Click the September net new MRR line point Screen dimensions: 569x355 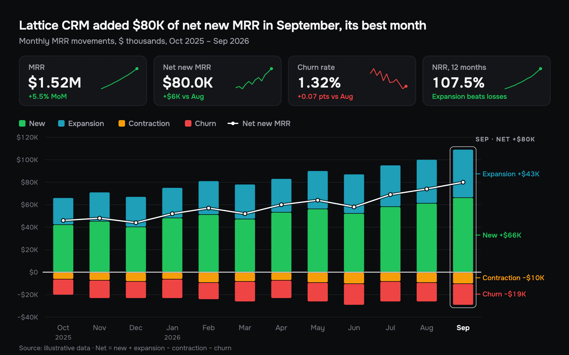(x=463, y=182)
